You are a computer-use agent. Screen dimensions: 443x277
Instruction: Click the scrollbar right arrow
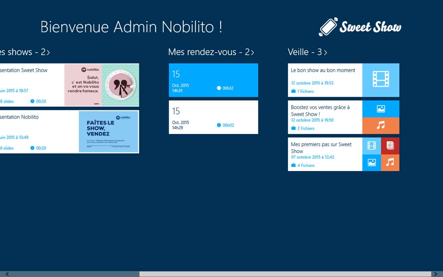coord(435,274)
